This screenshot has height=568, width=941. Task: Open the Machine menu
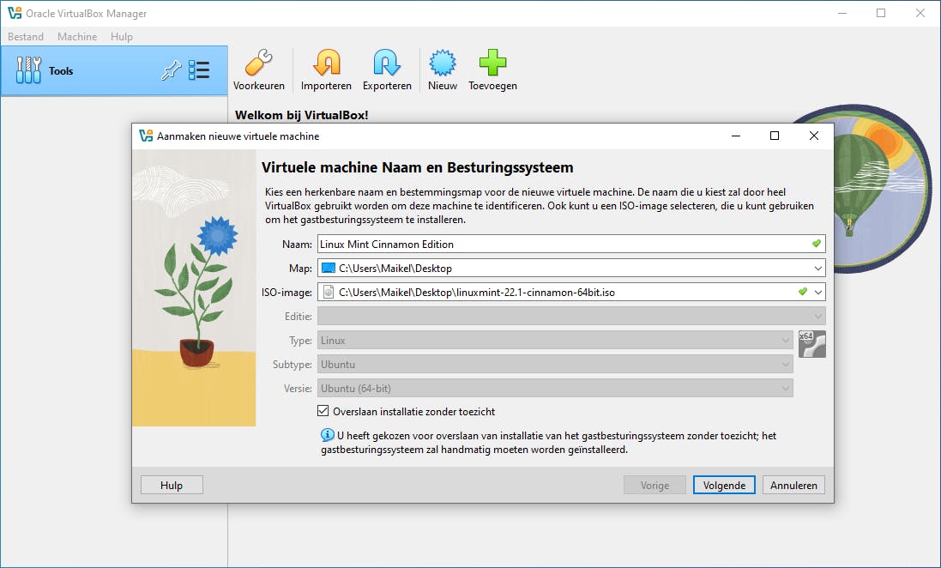(77, 37)
